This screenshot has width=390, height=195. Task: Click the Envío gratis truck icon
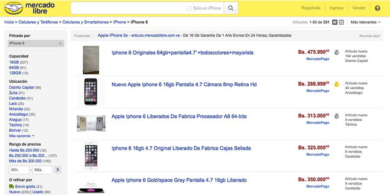pos(11,186)
